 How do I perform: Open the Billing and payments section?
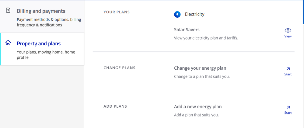pyautogui.click(x=41, y=11)
